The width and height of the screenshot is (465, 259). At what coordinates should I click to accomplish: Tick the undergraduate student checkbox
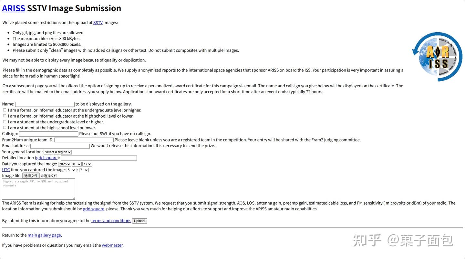click(5, 122)
